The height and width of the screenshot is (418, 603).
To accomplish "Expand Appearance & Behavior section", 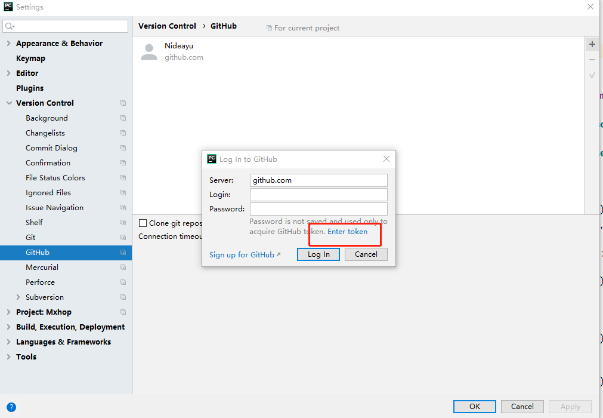I will click(8, 44).
